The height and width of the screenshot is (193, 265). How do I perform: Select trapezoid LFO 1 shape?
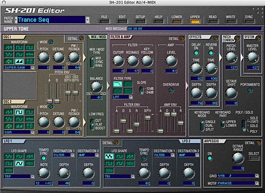[x=19, y=163]
